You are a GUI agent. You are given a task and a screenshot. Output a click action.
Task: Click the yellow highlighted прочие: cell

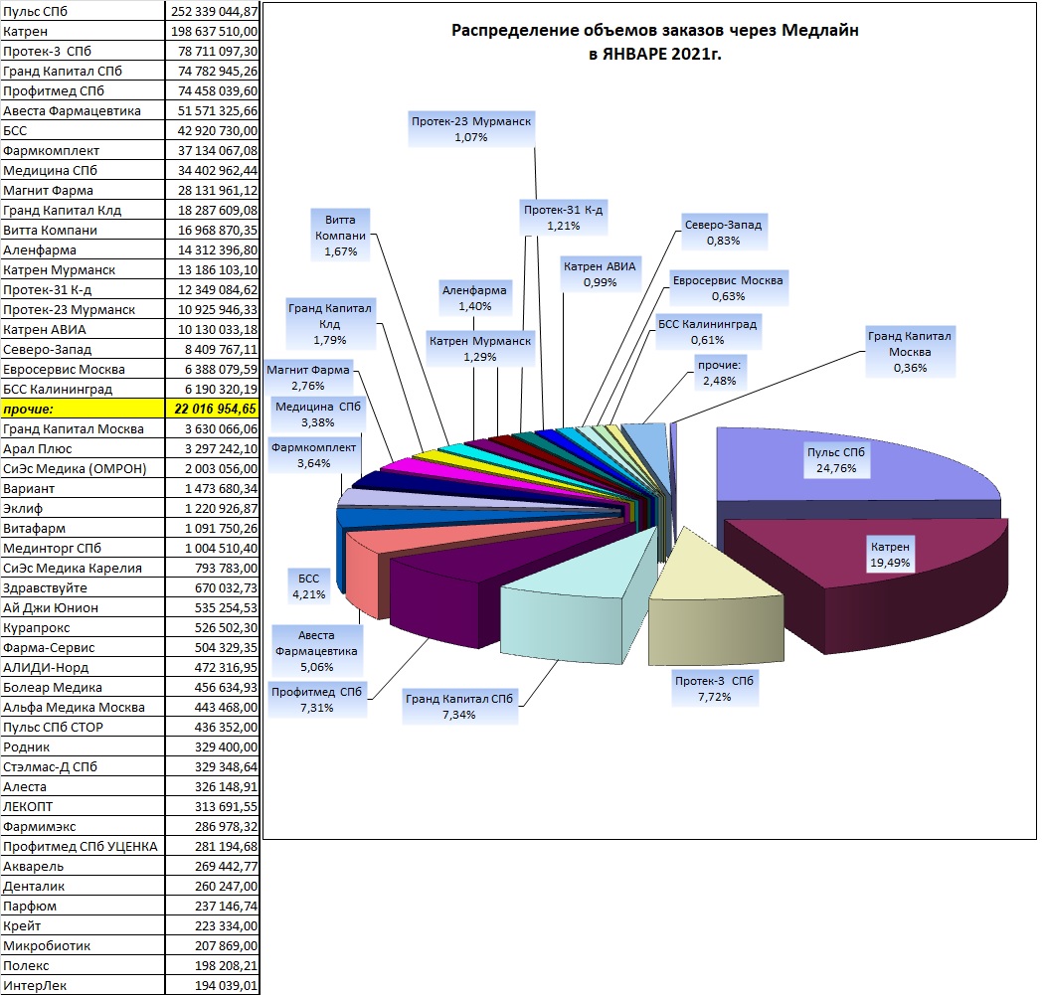[x=83, y=410]
